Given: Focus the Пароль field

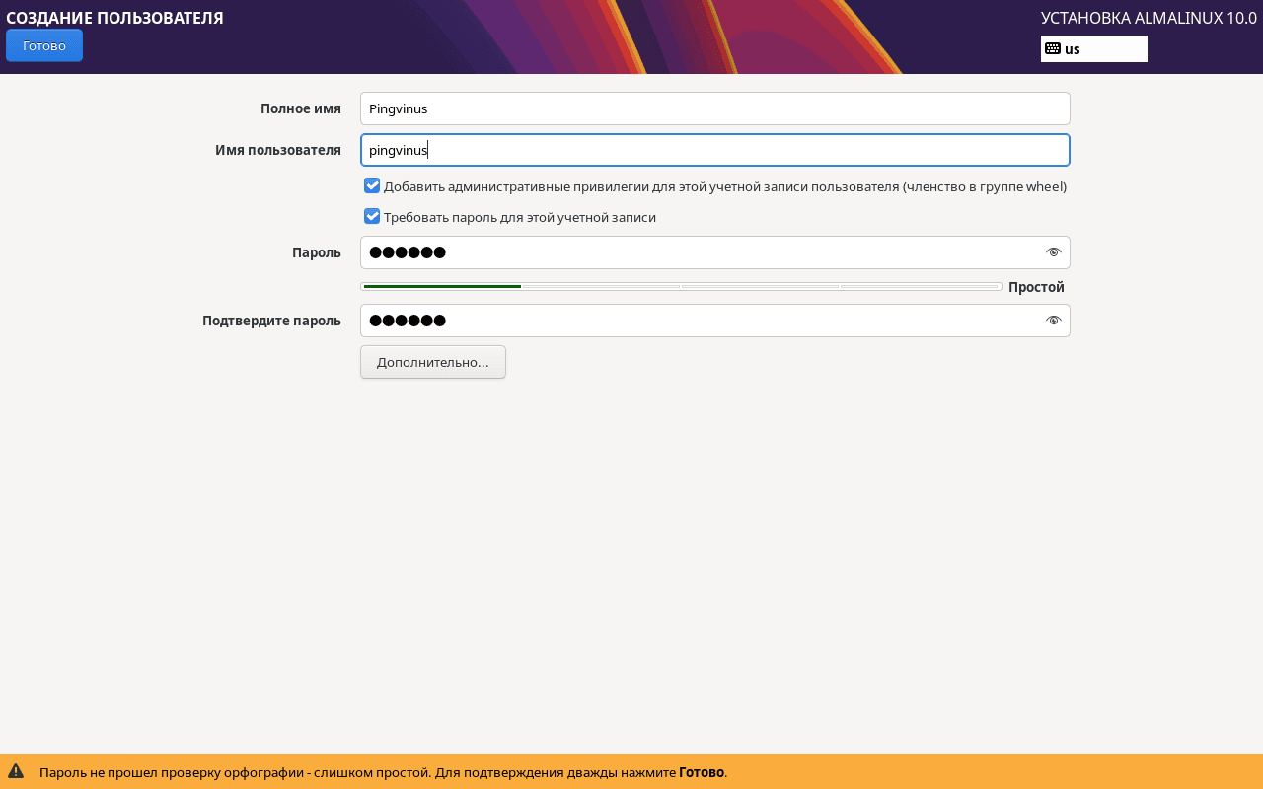Looking at the screenshot, I should 715,252.
